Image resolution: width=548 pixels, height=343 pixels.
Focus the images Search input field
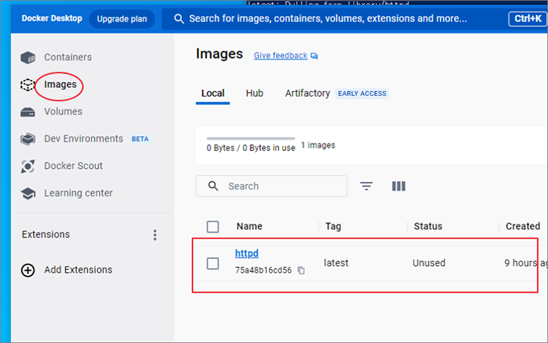click(271, 186)
